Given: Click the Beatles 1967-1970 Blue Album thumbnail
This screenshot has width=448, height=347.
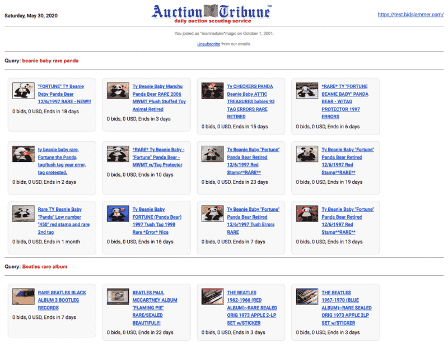Looking at the screenshot, I should point(304,297).
